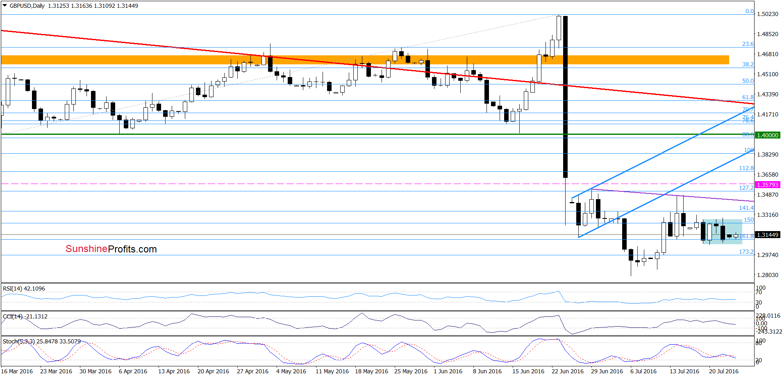Select the magenta 1.35793 price label

click(x=768, y=185)
